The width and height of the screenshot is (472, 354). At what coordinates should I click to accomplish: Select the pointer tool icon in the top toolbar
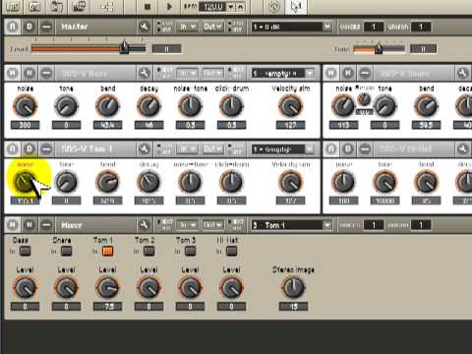point(296,7)
